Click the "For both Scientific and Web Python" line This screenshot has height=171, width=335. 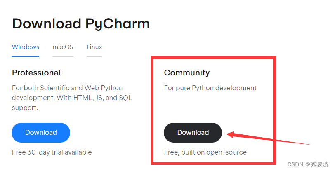point(67,88)
